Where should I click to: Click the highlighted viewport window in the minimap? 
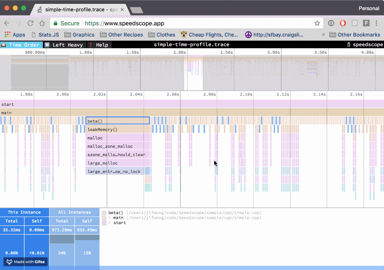[x=194, y=72]
